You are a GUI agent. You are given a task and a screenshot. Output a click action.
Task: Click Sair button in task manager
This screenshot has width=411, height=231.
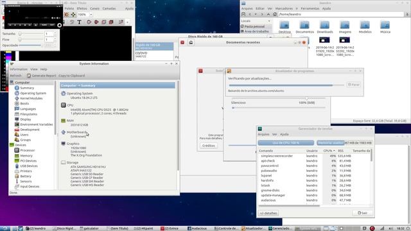362,213
